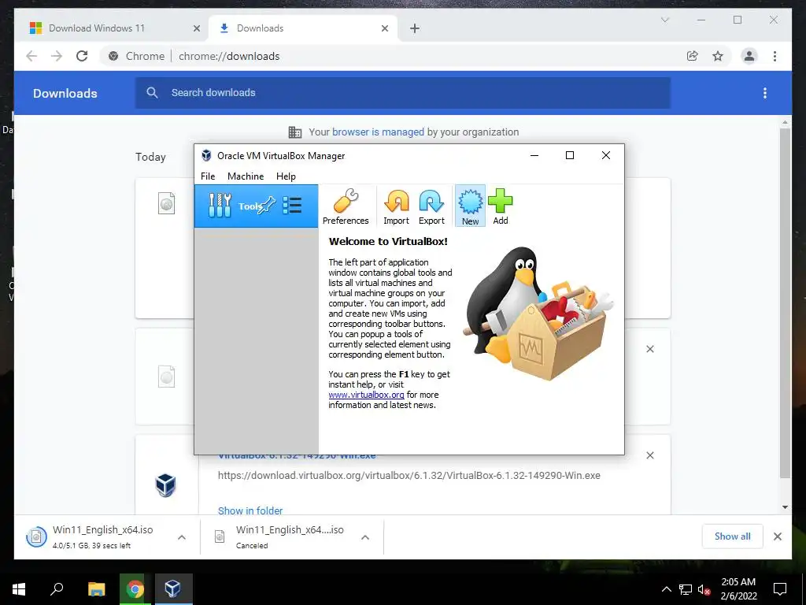Open the File menu in VirtualBox
Viewport: 806px width, 605px height.
click(x=208, y=176)
